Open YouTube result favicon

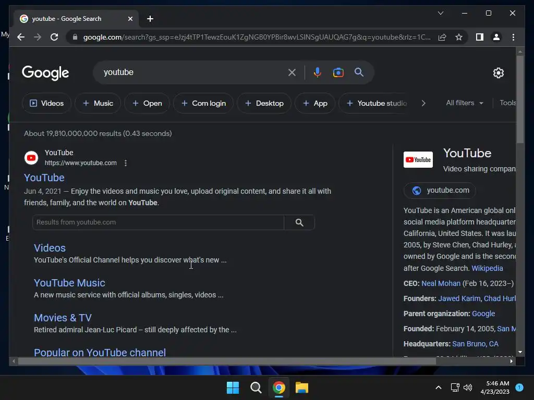[x=31, y=158]
